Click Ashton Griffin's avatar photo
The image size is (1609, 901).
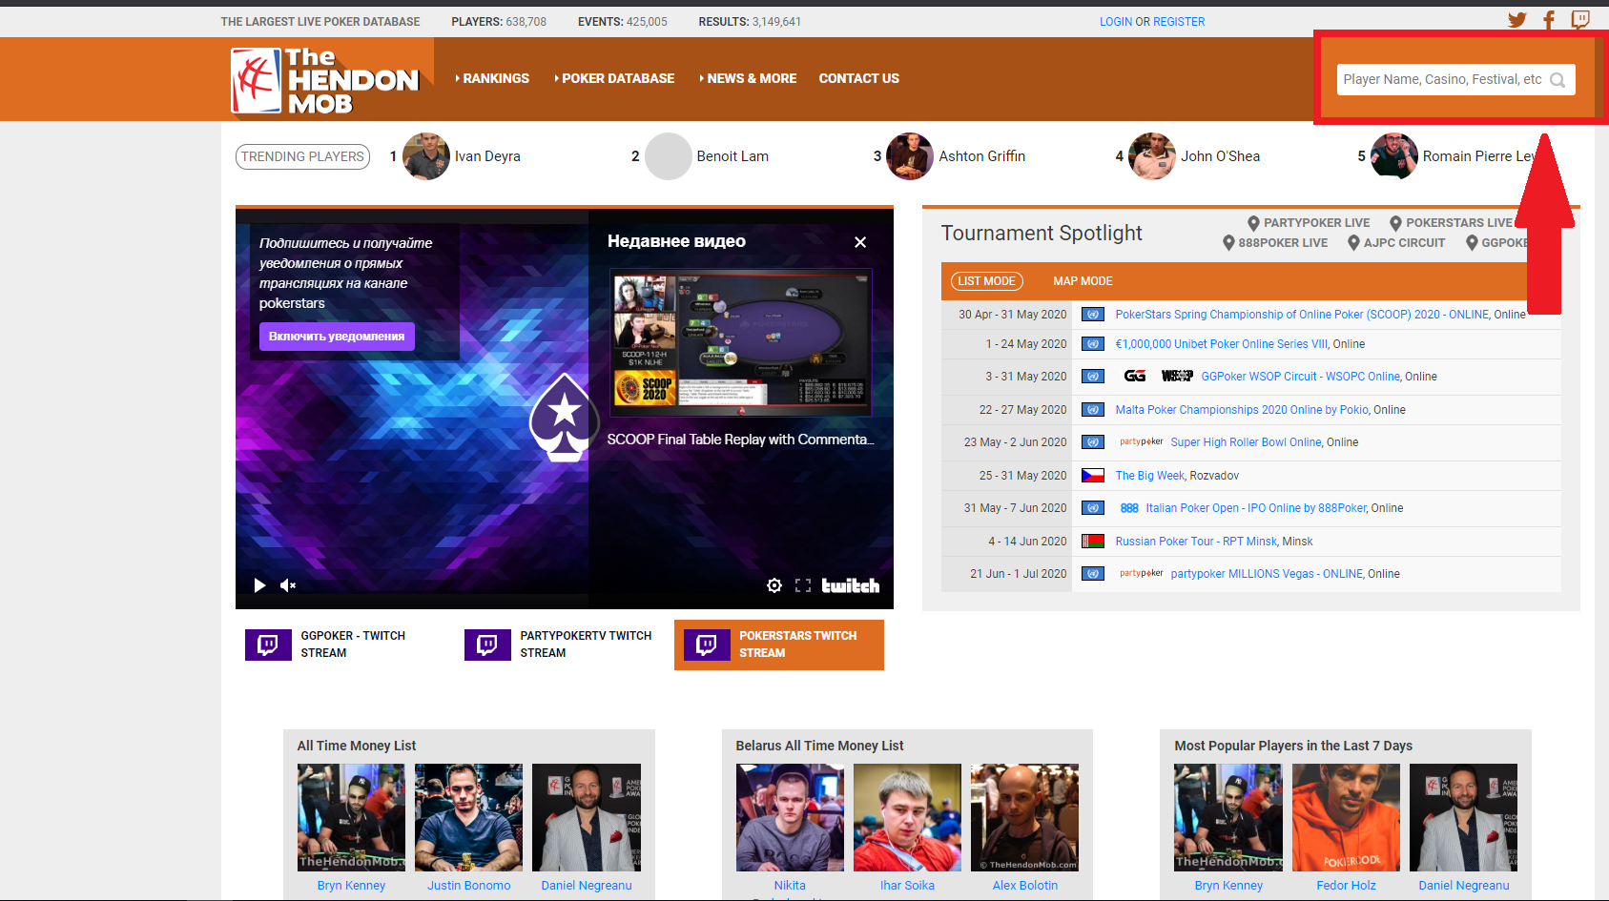[910, 156]
